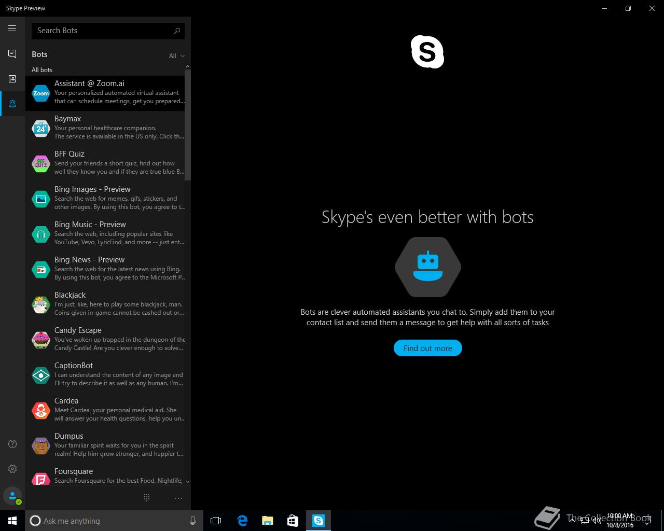This screenshot has width=664, height=531.
Task: Select the Blackjack bot entry
Action: coord(105,305)
